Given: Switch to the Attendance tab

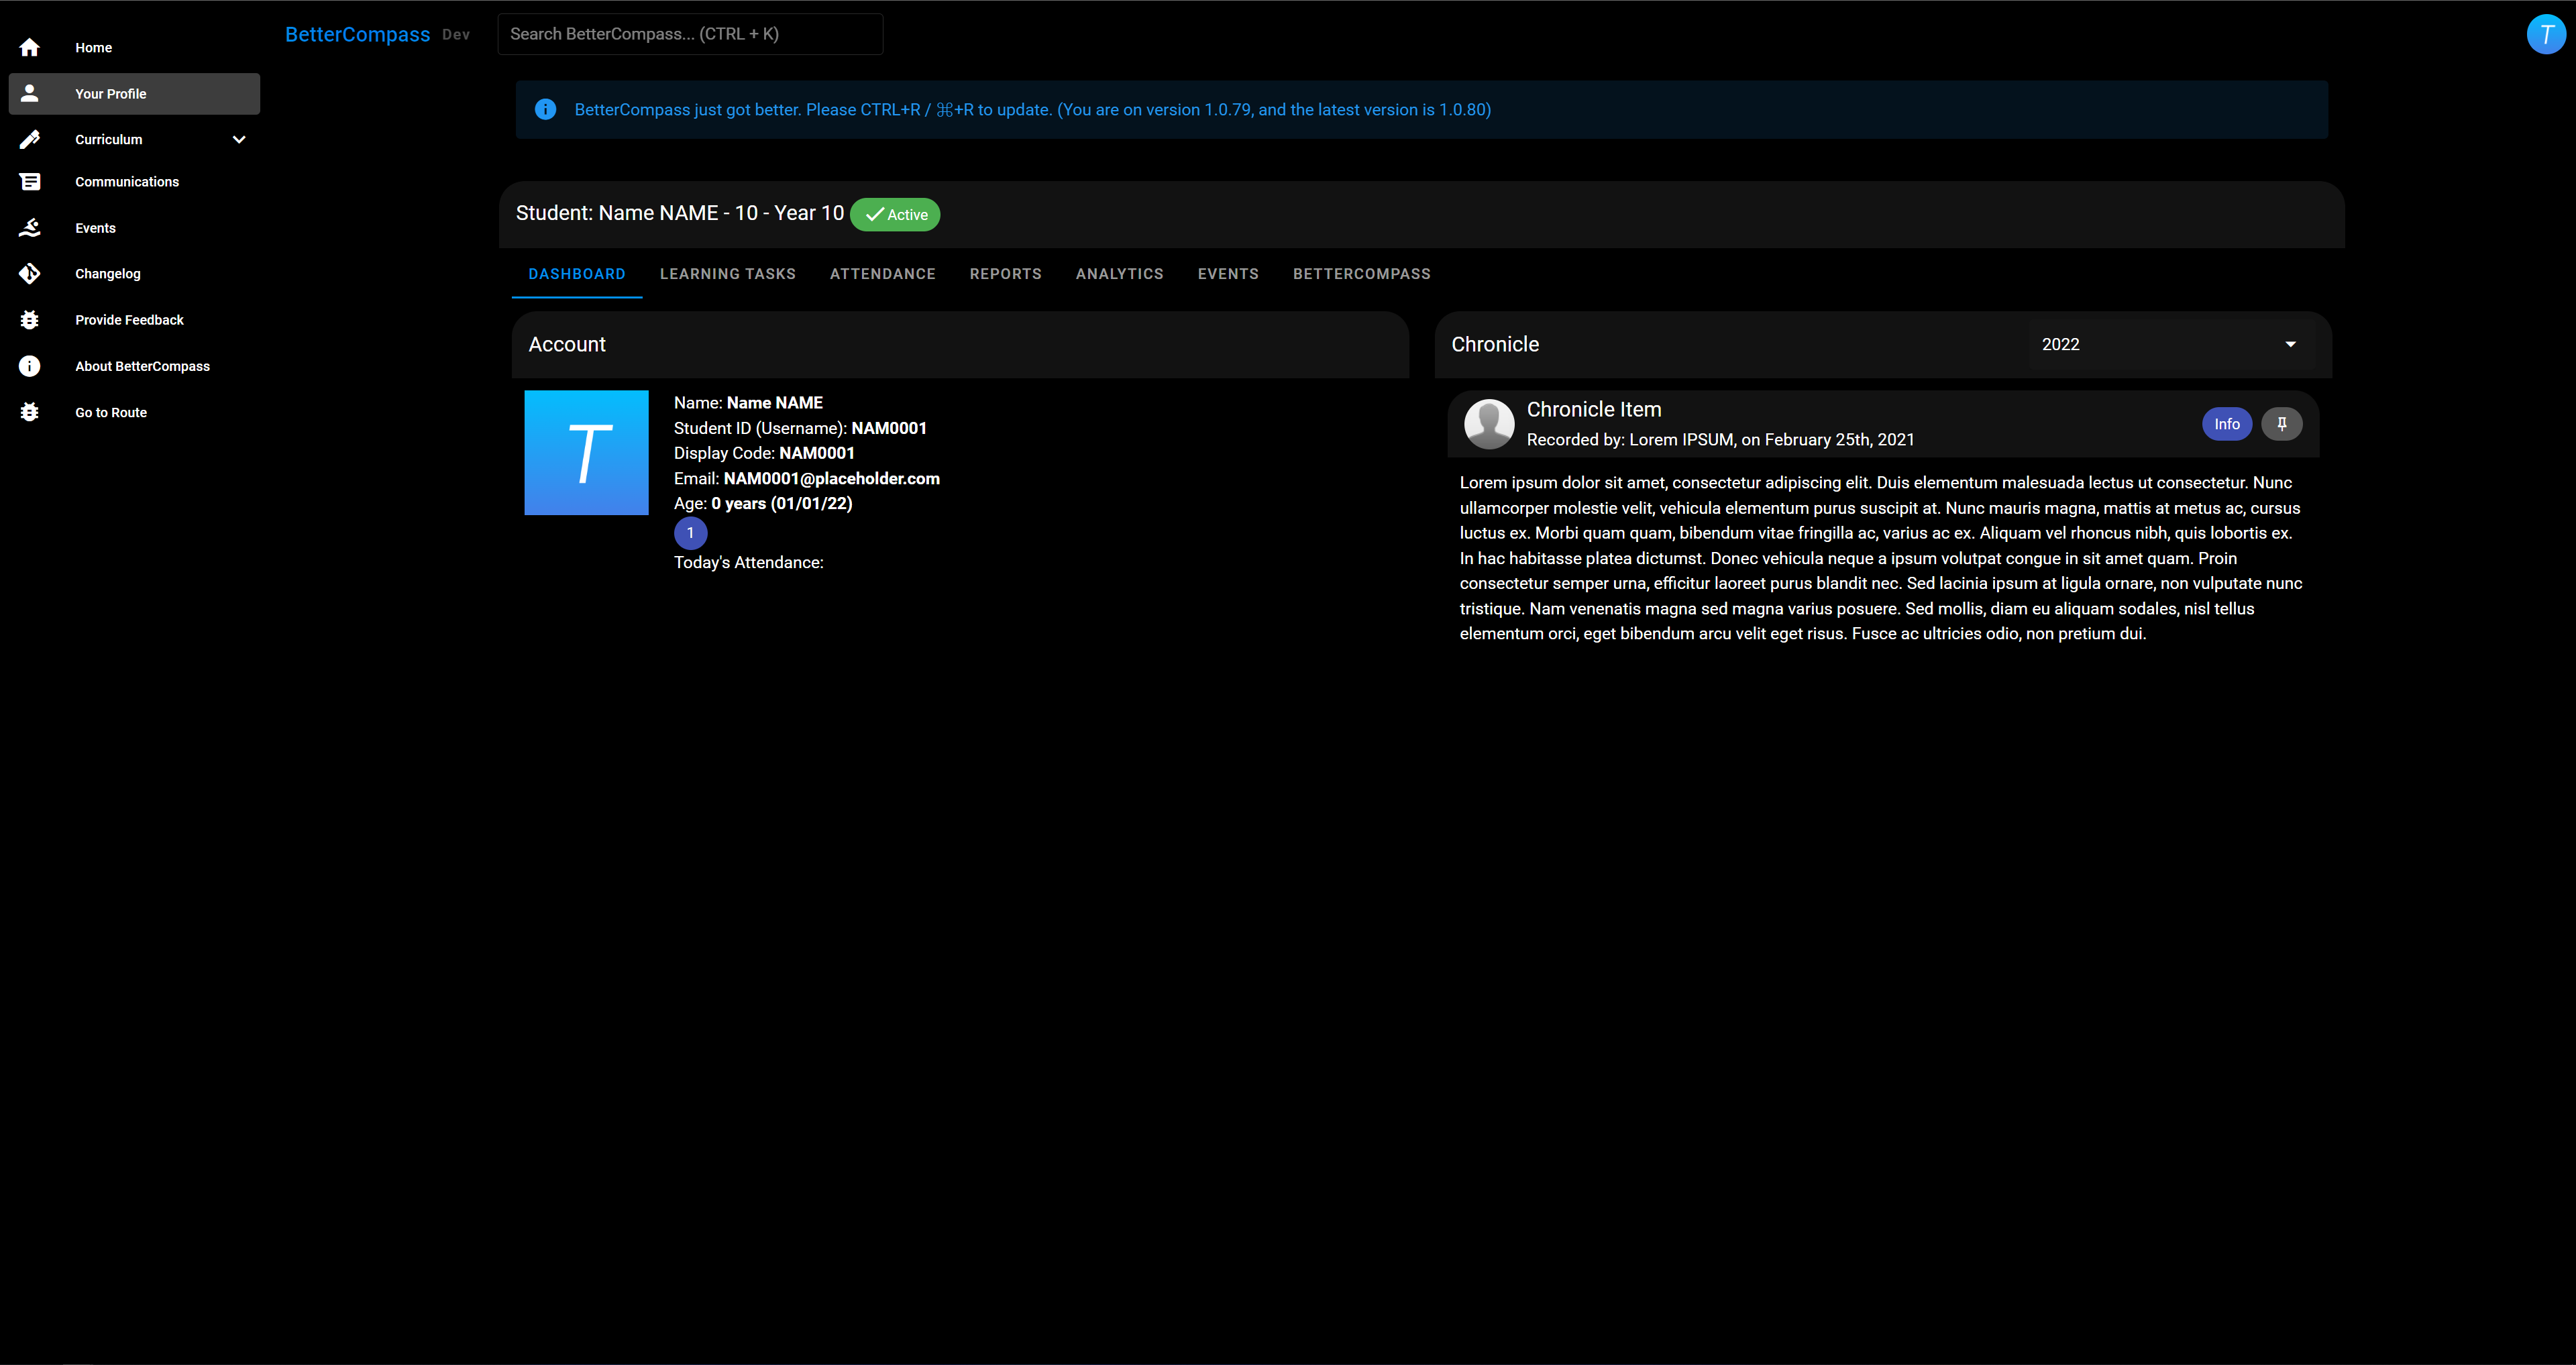Looking at the screenshot, I should [x=882, y=274].
